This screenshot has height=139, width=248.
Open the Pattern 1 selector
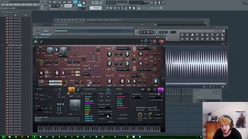click(x=96, y=8)
